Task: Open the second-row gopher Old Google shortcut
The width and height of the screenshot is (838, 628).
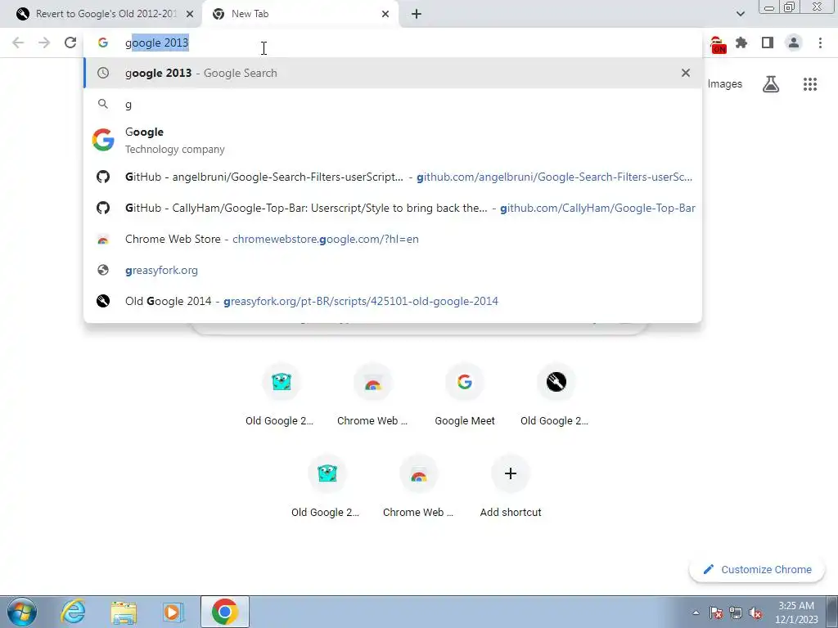Action: click(327, 487)
